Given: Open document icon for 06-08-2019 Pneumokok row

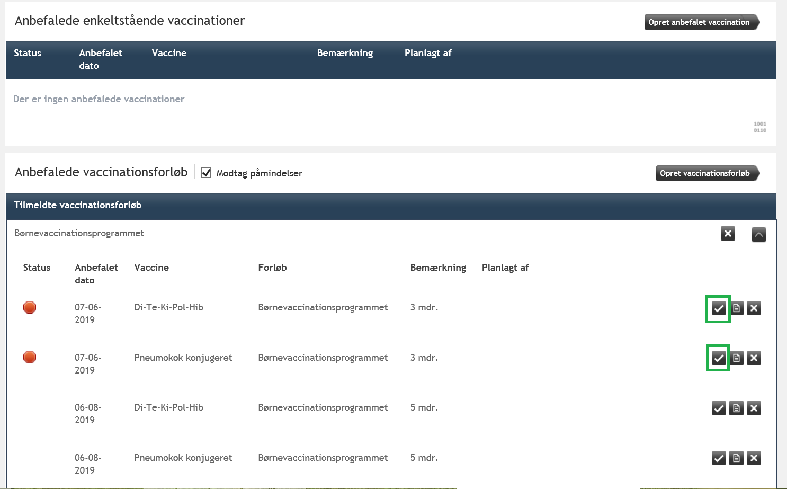Looking at the screenshot, I should coord(736,458).
